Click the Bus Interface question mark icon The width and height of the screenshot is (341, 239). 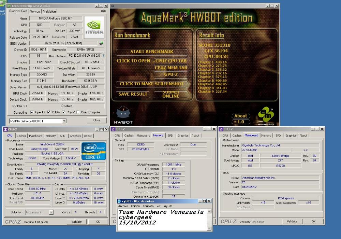tap(104, 56)
